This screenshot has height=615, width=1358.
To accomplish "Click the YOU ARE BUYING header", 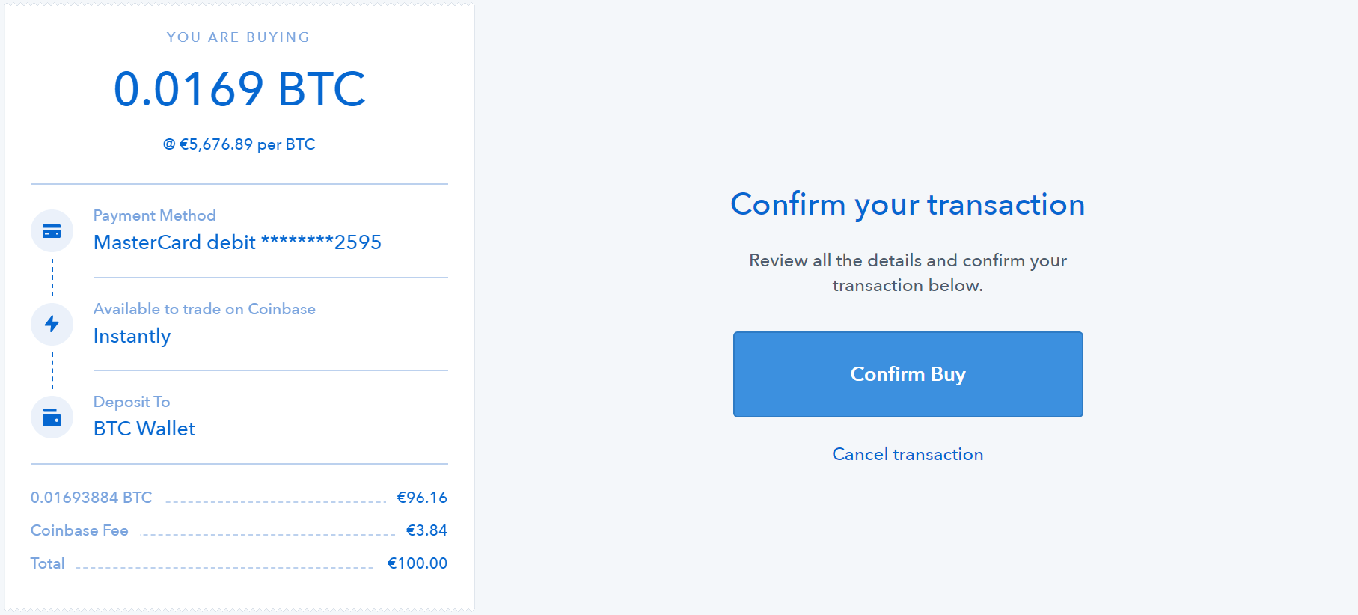I will [238, 37].
